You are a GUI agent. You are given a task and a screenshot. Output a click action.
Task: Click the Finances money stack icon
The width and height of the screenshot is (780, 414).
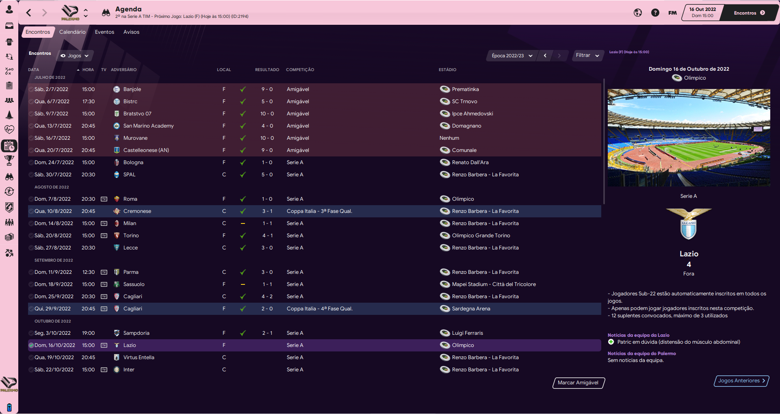[x=9, y=237]
